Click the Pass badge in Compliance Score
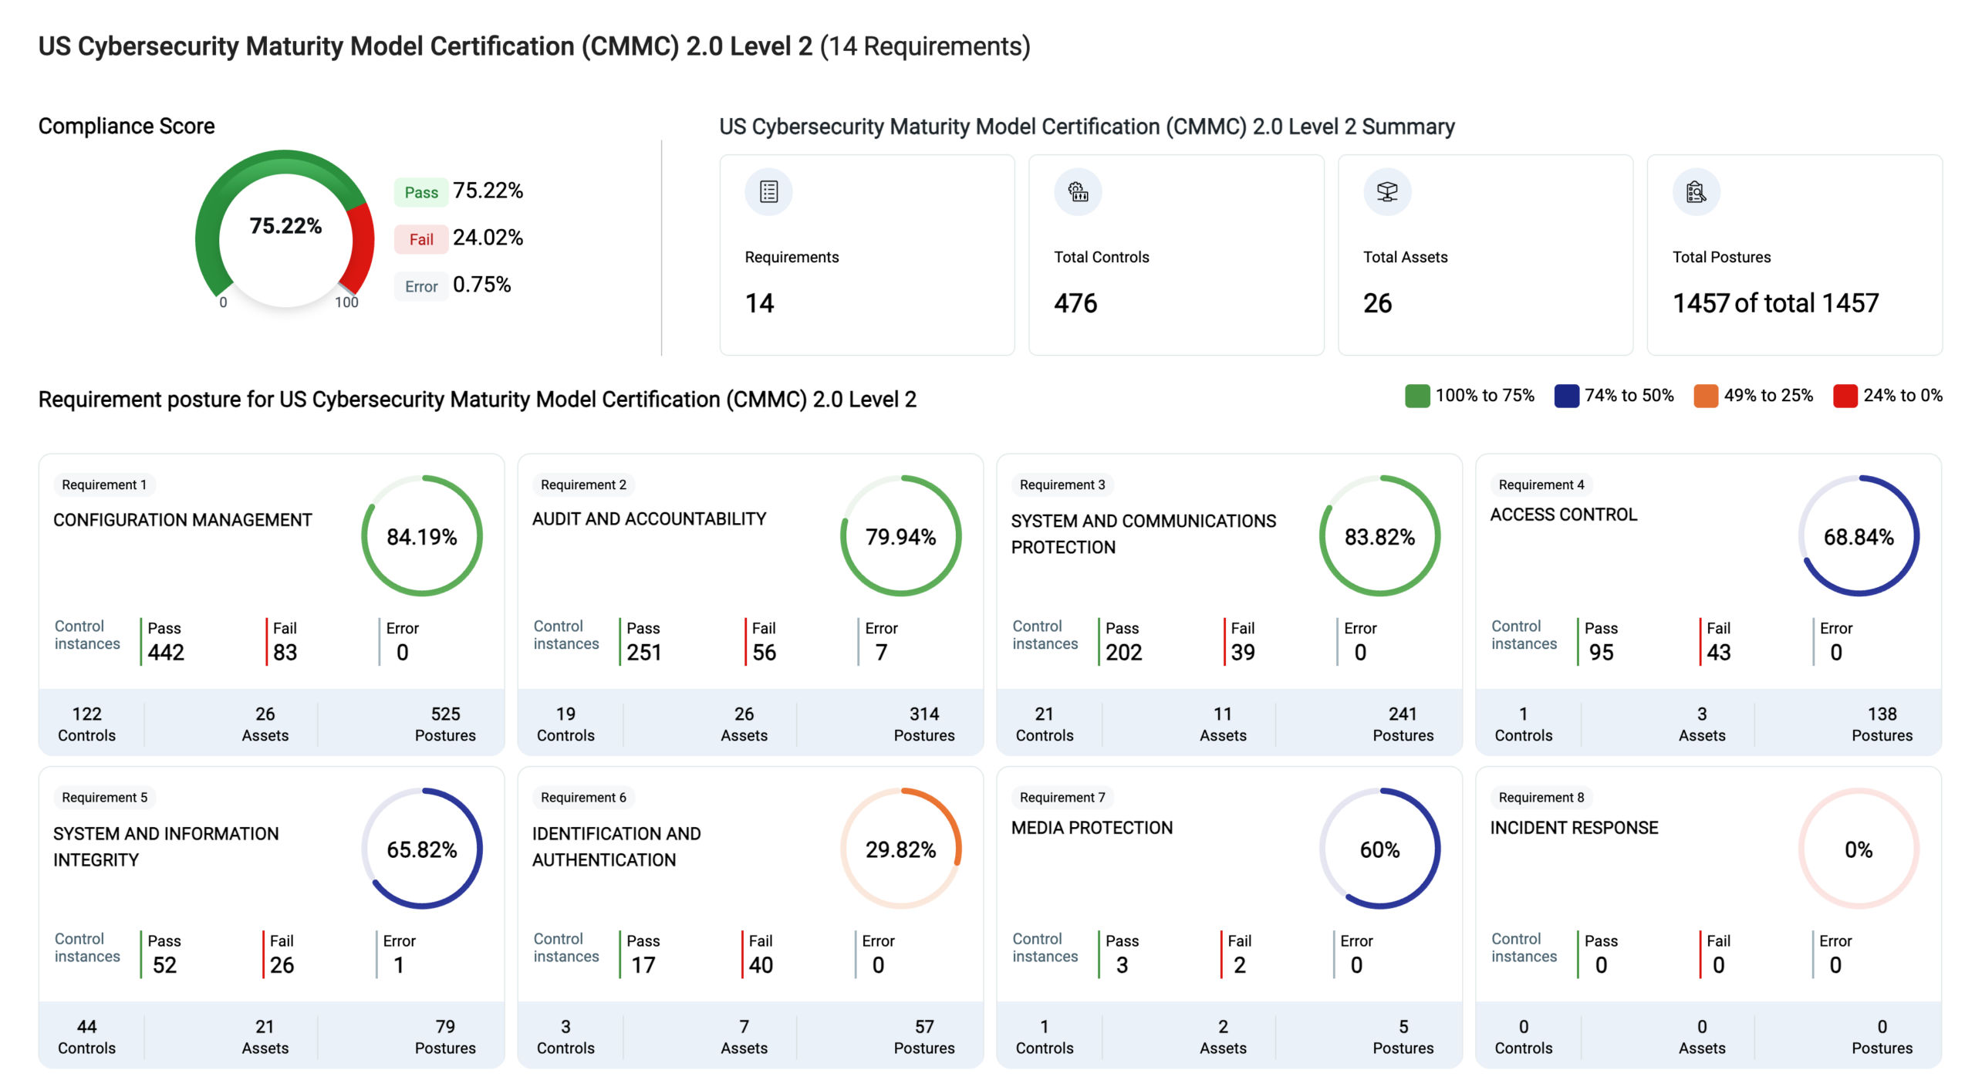The height and width of the screenshot is (1077, 1975). pos(421,192)
